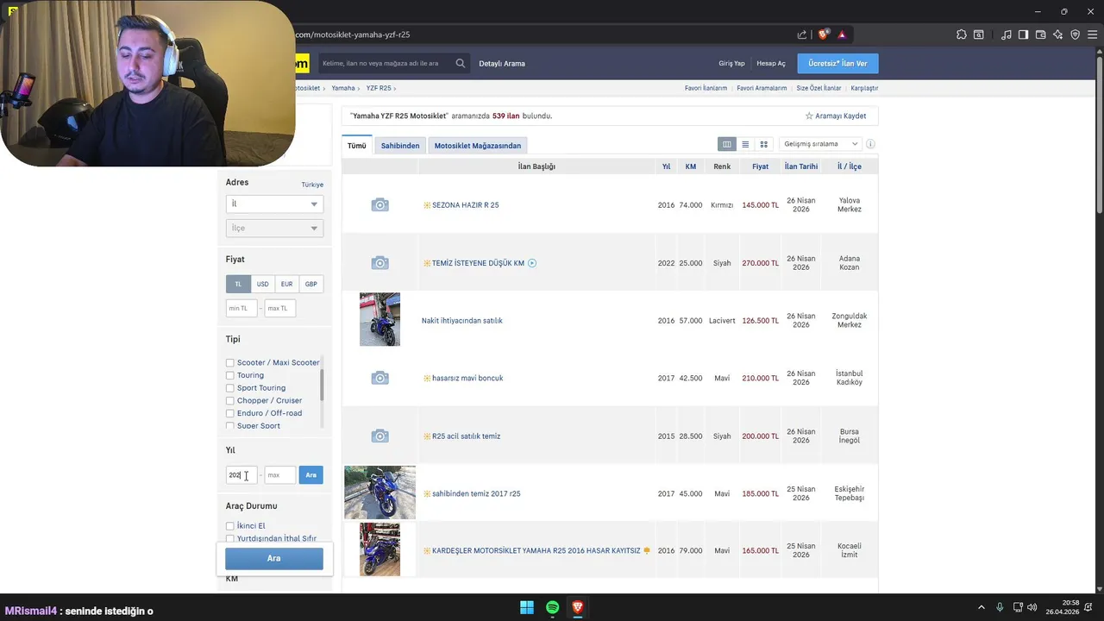
Task: Select the Sahibinden tab
Action: click(400, 145)
